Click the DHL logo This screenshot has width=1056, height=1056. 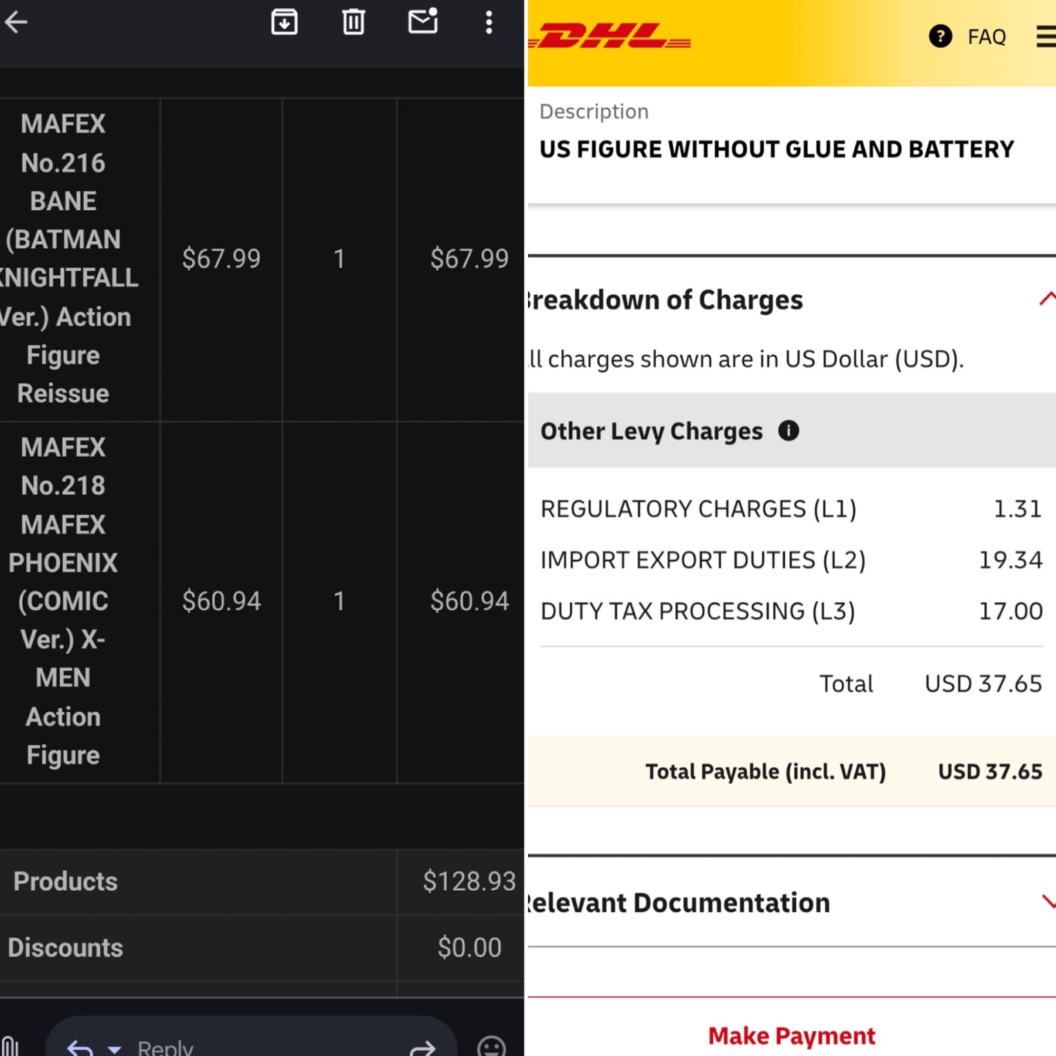point(610,36)
